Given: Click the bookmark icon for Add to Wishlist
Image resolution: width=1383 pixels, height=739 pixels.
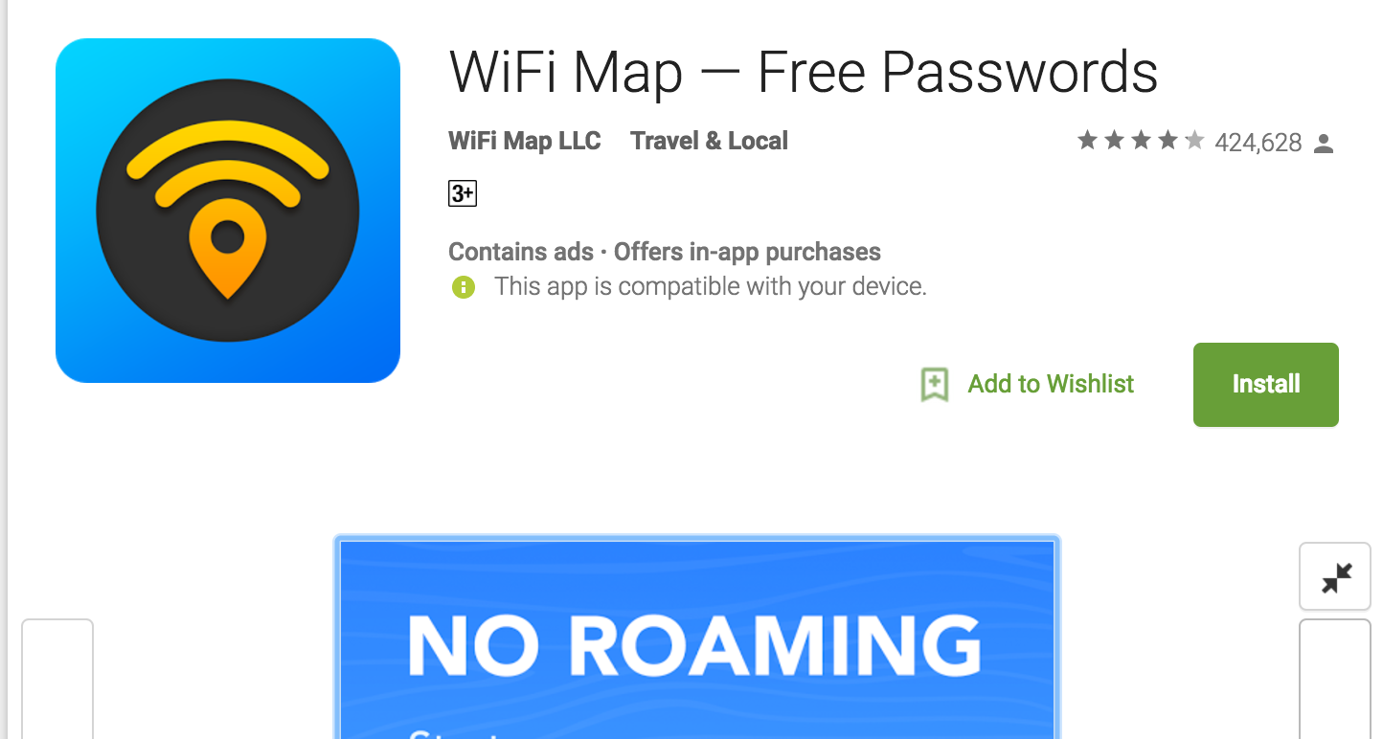Looking at the screenshot, I should pos(934,385).
